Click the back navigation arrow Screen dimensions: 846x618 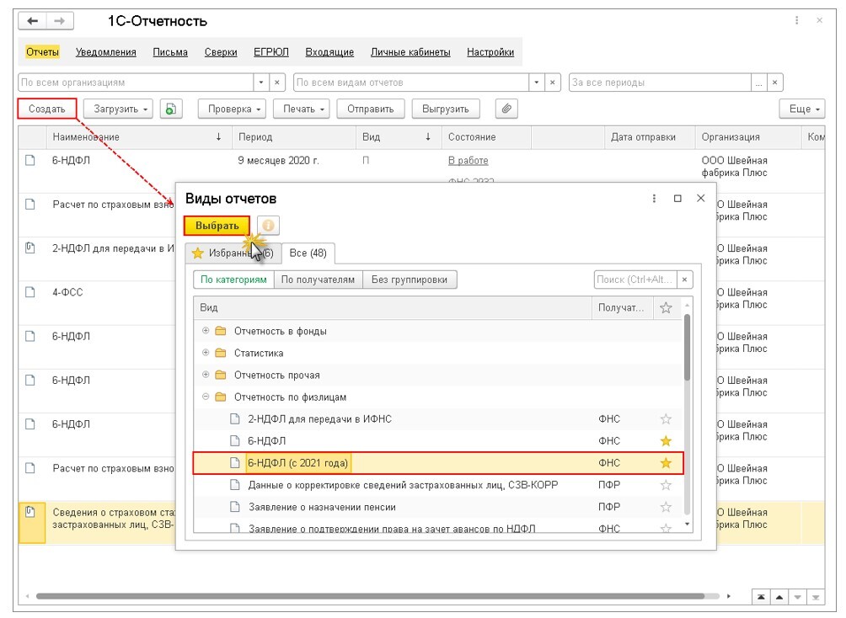pos(32,21)
